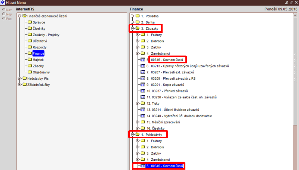Image resolution: width=299 pixels, height=170 pixels.
Task: Click the Základní služby folder icon
Action: tap(25, 84)
